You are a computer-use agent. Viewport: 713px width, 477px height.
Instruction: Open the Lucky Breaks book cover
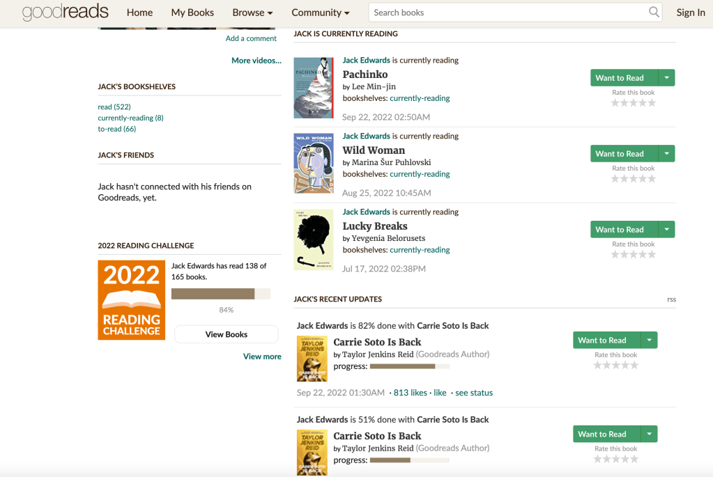[313, 239]
